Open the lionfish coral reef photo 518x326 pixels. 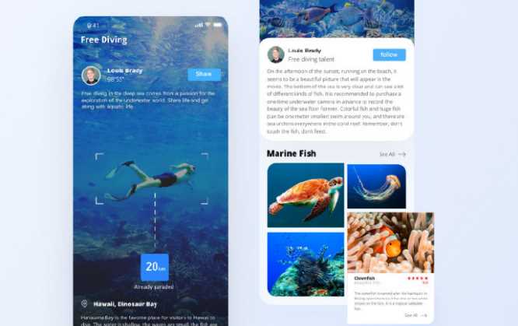(306, 265)
